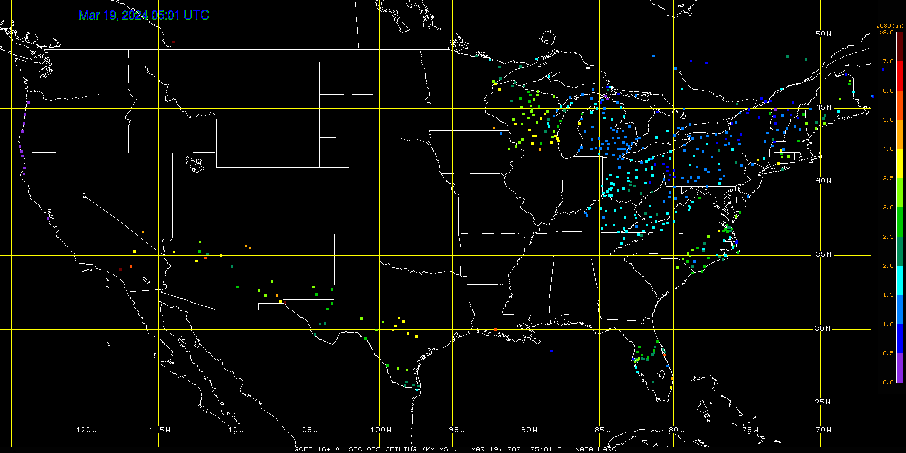Screen dimensions: 906x453
Task: Pick the purple colorbar segment between 0.0 and 0.5
Action: 900,368
